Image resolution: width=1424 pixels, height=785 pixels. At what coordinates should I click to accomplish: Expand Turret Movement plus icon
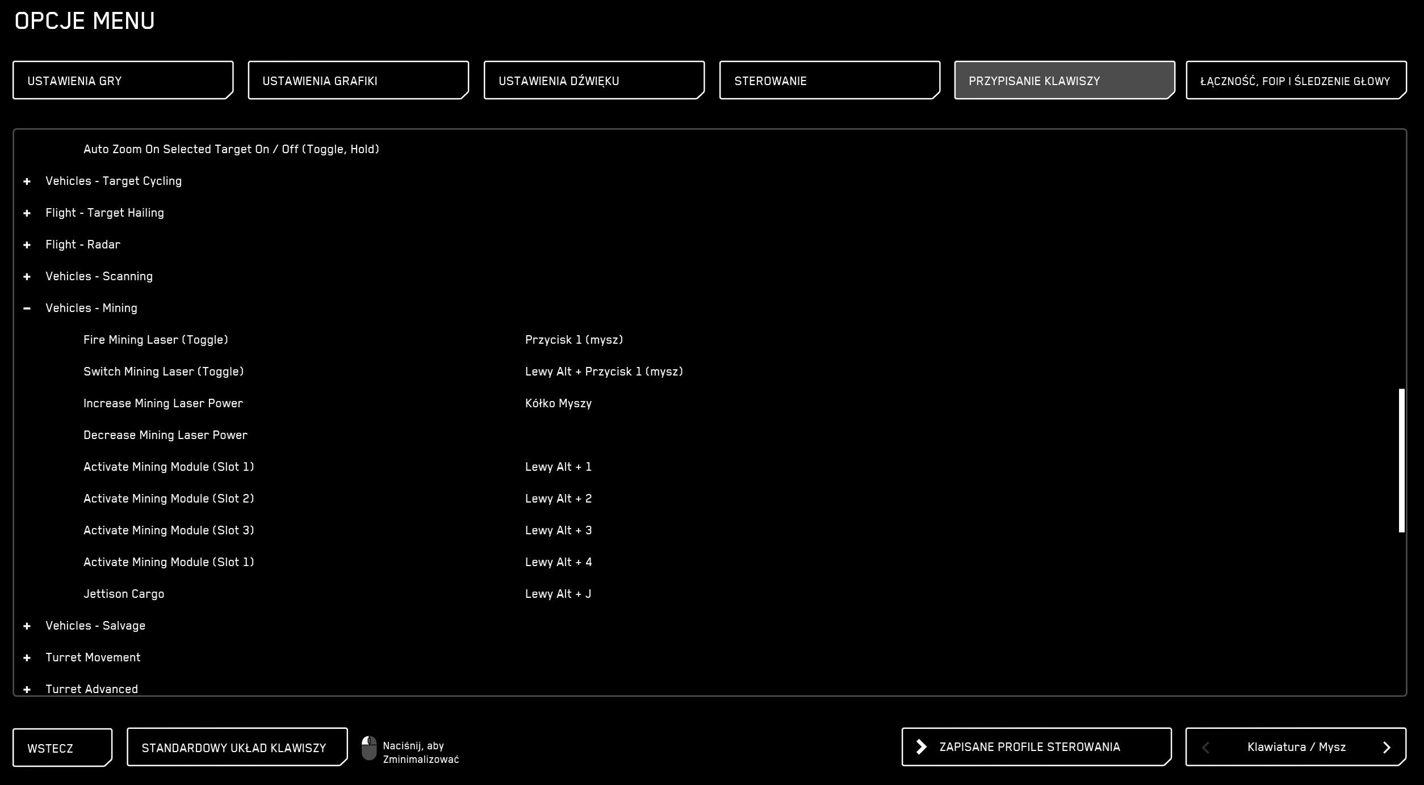[x=27, y=658]
